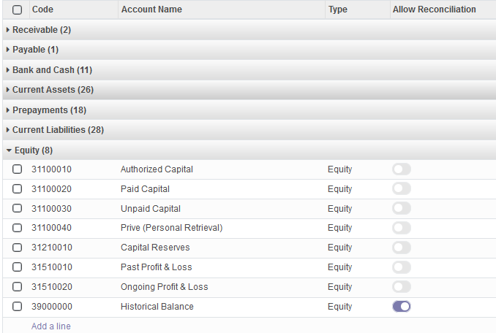Expand the Prepayments group
The image size is (496, 333).
(46, 110)
